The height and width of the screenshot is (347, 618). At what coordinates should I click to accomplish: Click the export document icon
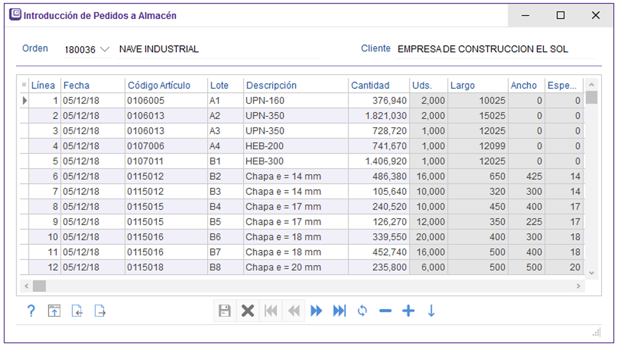click(x=100, y=311)
